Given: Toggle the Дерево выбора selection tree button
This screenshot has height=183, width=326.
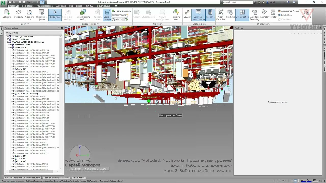Looking at the screenshot, I should pyautogui.click(x=107, y=15).
